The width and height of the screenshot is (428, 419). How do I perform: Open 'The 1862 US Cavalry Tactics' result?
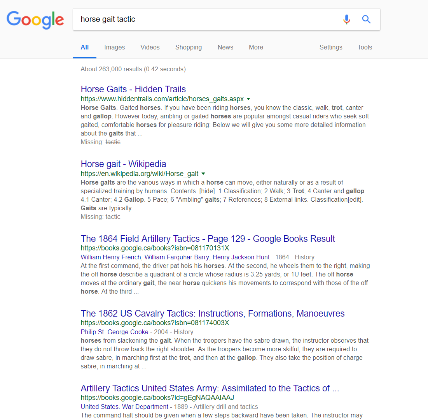pyautogui.click(x=213, y=313)
